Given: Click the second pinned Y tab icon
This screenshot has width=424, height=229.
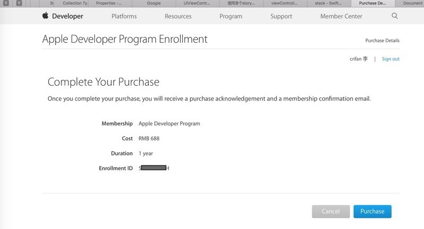Looking at the screenshot, I should pyautogui.click(x=19, y=3).
